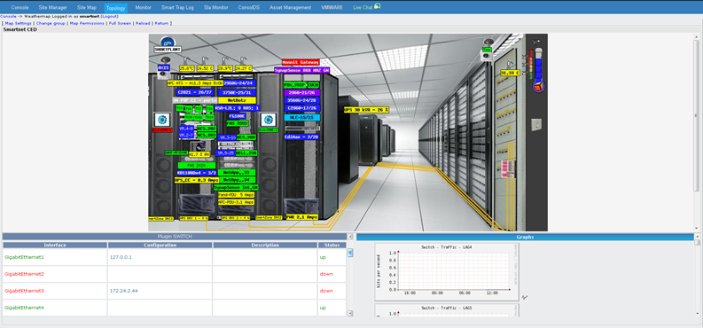Click the GigabitEthernet2 interface name

coord(24,274)
